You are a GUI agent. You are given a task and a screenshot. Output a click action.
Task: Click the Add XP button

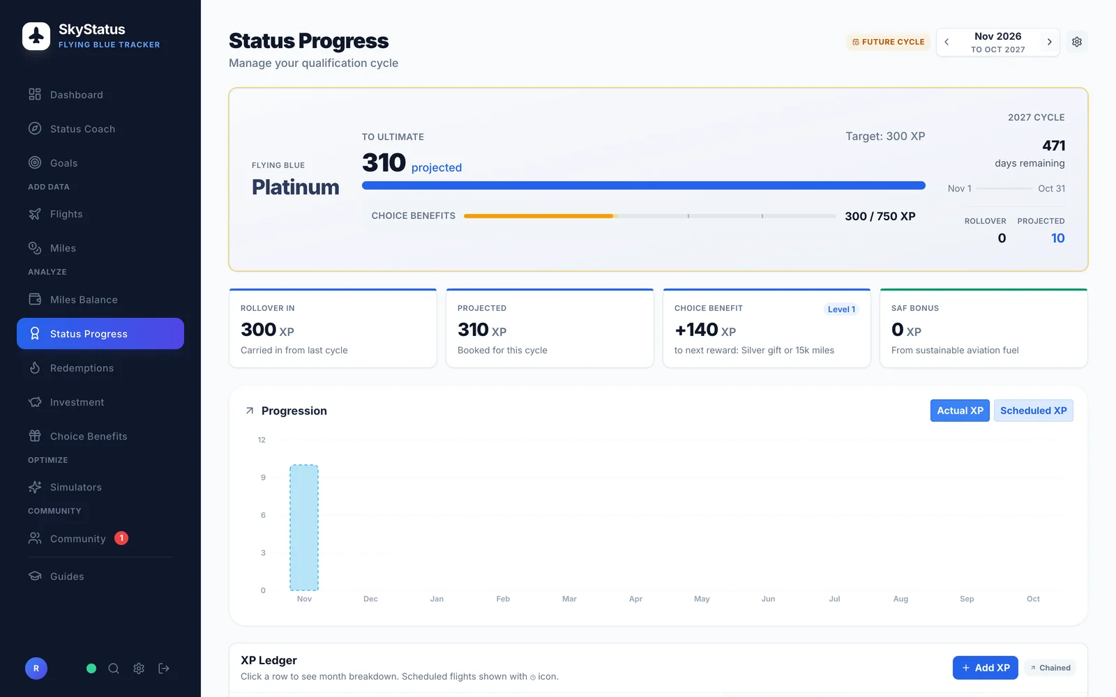[986, 668]
